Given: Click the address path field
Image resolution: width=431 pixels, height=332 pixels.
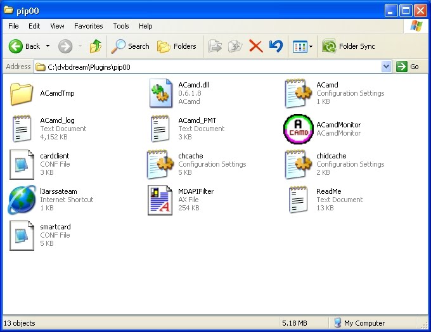Looking at the screenshot, I should pyautogui.click(x=208, y=67).
